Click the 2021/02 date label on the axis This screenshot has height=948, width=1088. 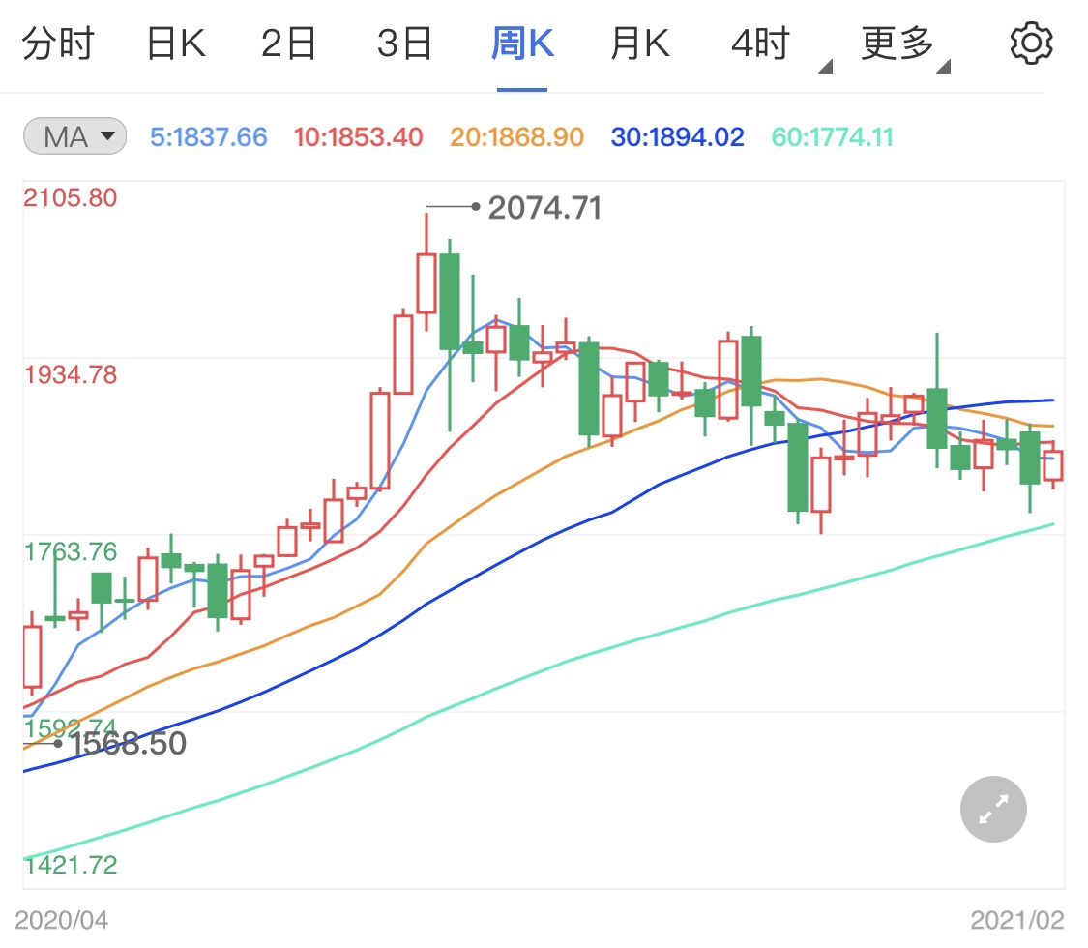coord(1016,918)
